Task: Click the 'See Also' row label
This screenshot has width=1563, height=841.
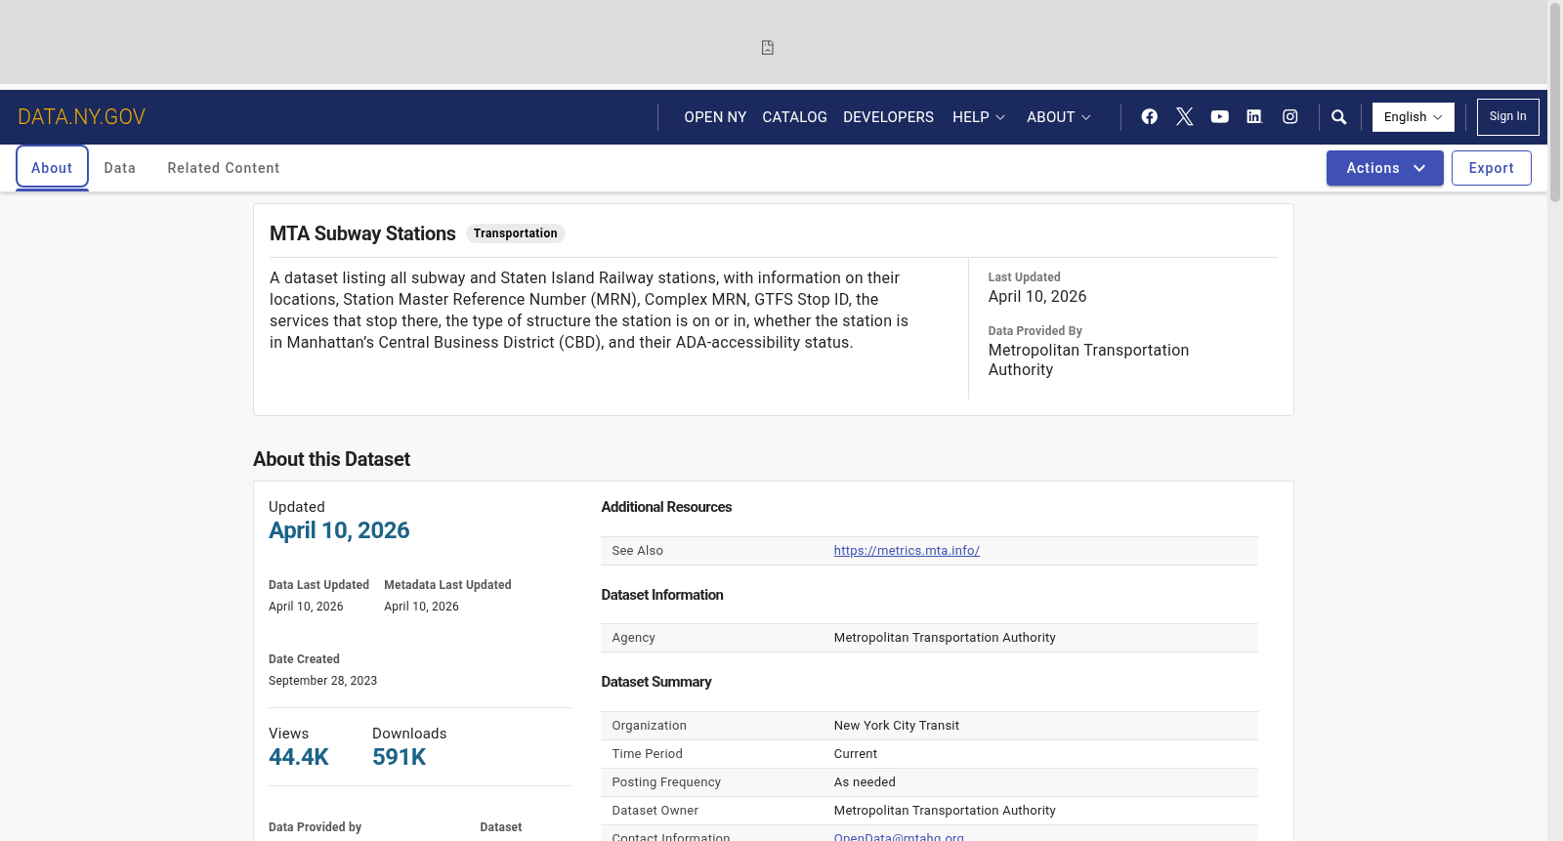Action: tap(637, 551)
